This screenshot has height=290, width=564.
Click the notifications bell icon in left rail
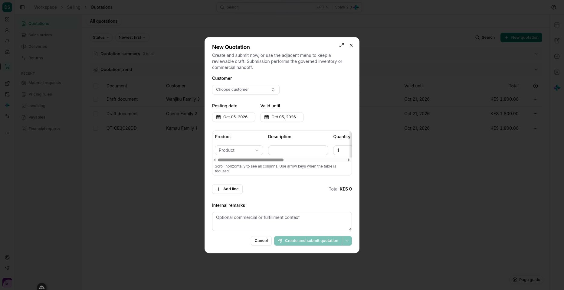(x=7, y=41)
